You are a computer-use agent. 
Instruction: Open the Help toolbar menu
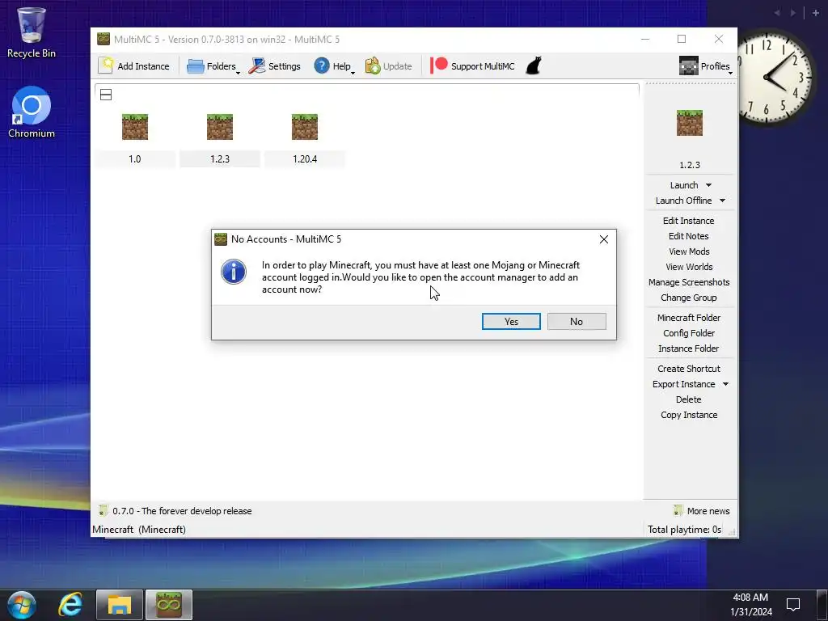pos(334,66)
